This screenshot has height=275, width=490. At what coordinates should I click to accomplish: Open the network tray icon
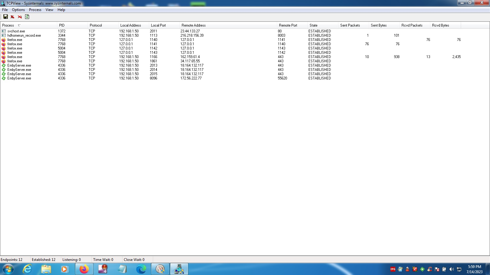click(x=459, y=269)
